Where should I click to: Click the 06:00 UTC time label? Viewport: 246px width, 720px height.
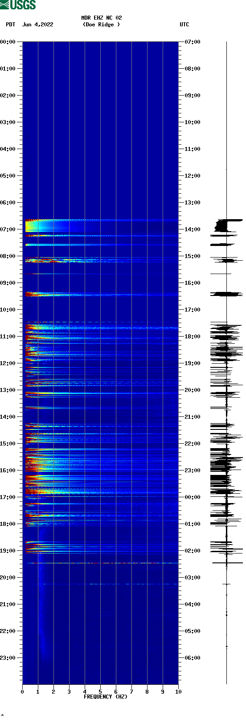(193, 658)
